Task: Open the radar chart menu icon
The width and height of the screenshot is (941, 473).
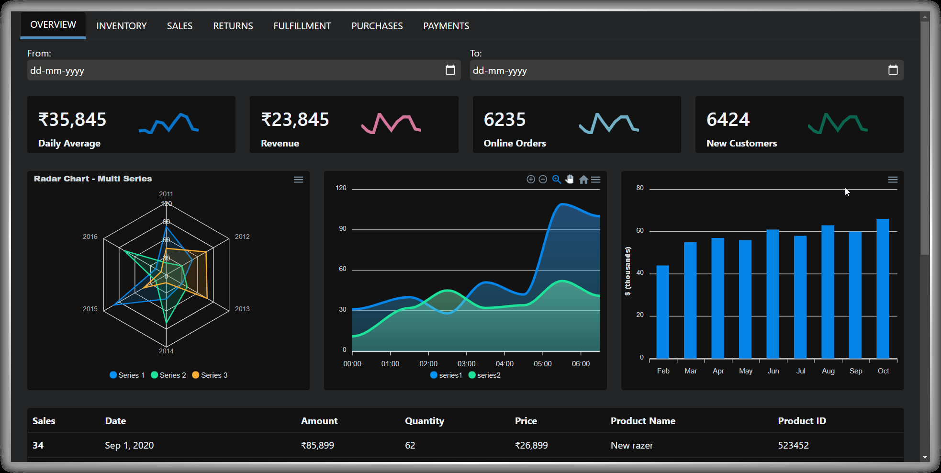Action: point(298,179)
